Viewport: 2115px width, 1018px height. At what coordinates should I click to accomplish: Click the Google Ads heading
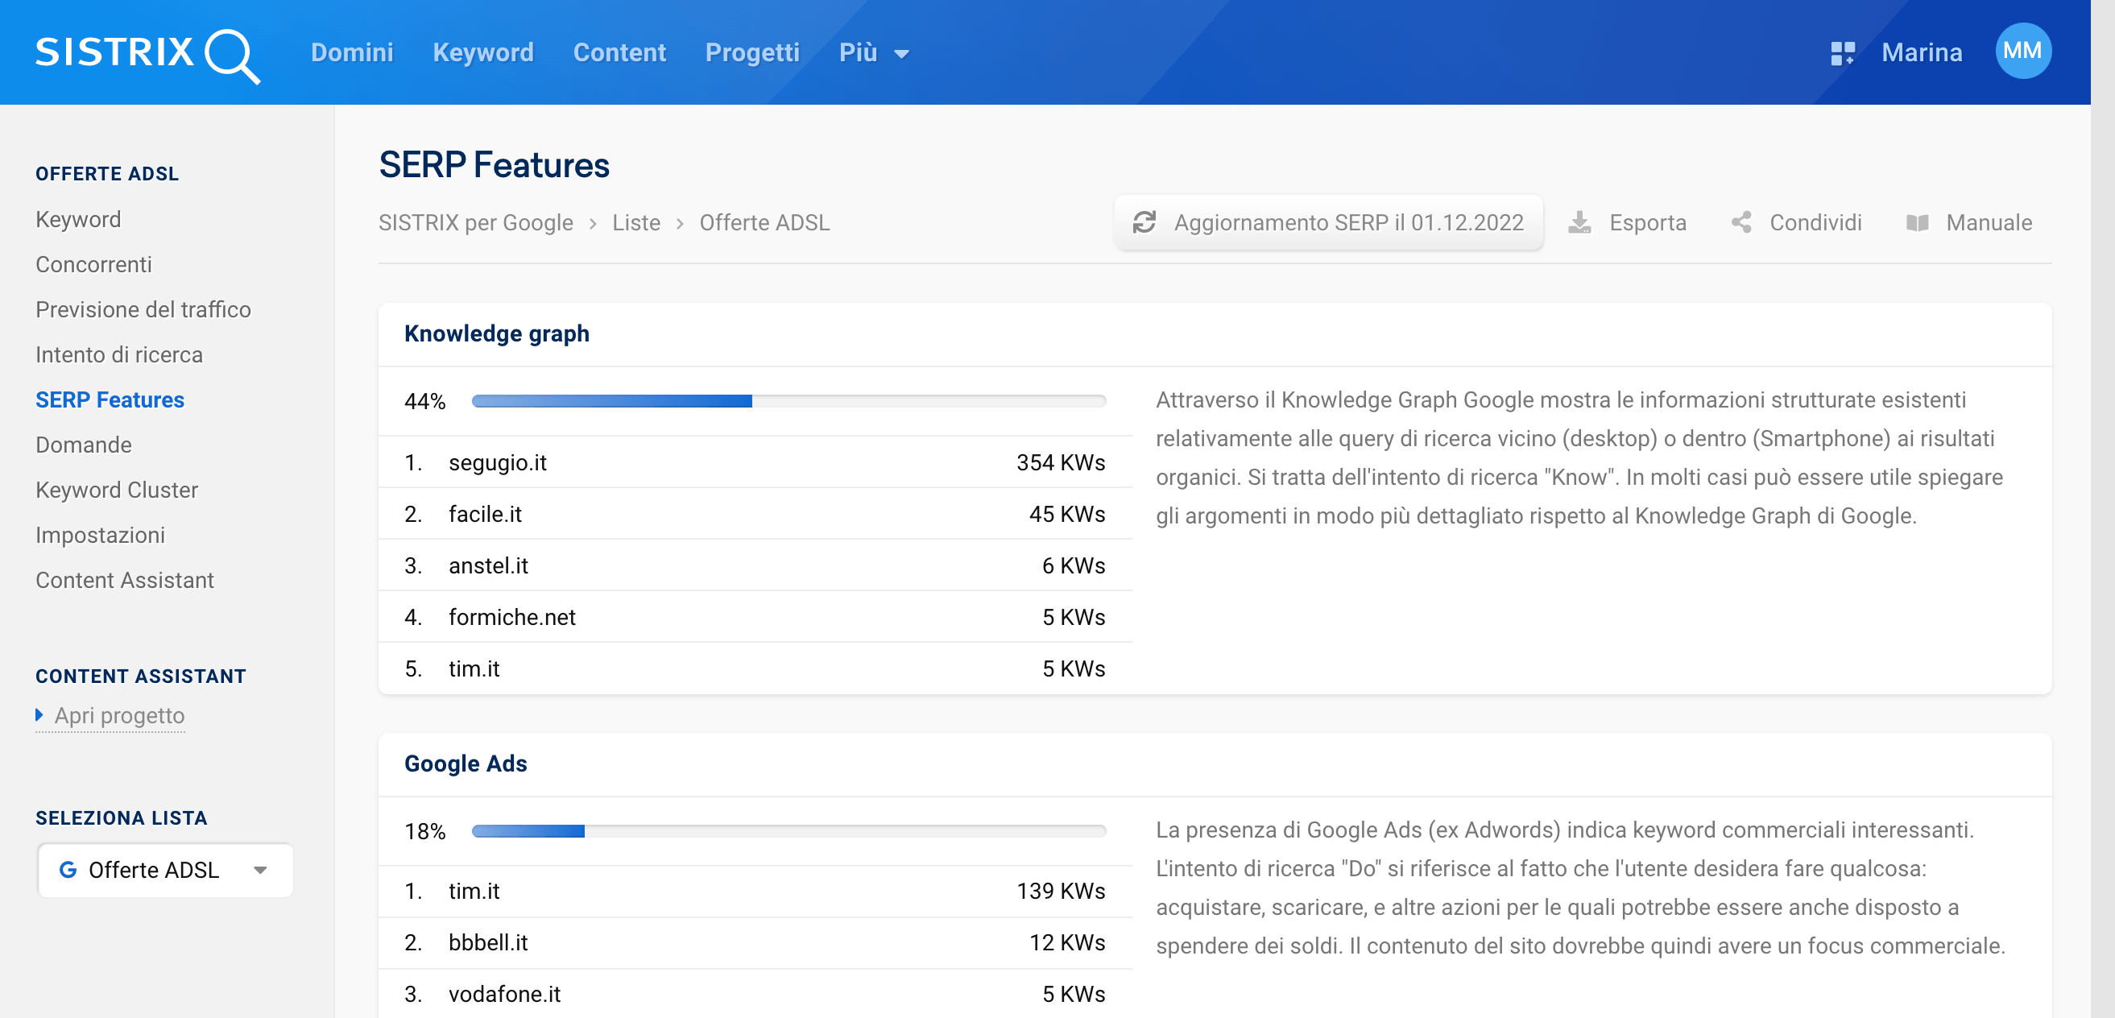point(466,763)
